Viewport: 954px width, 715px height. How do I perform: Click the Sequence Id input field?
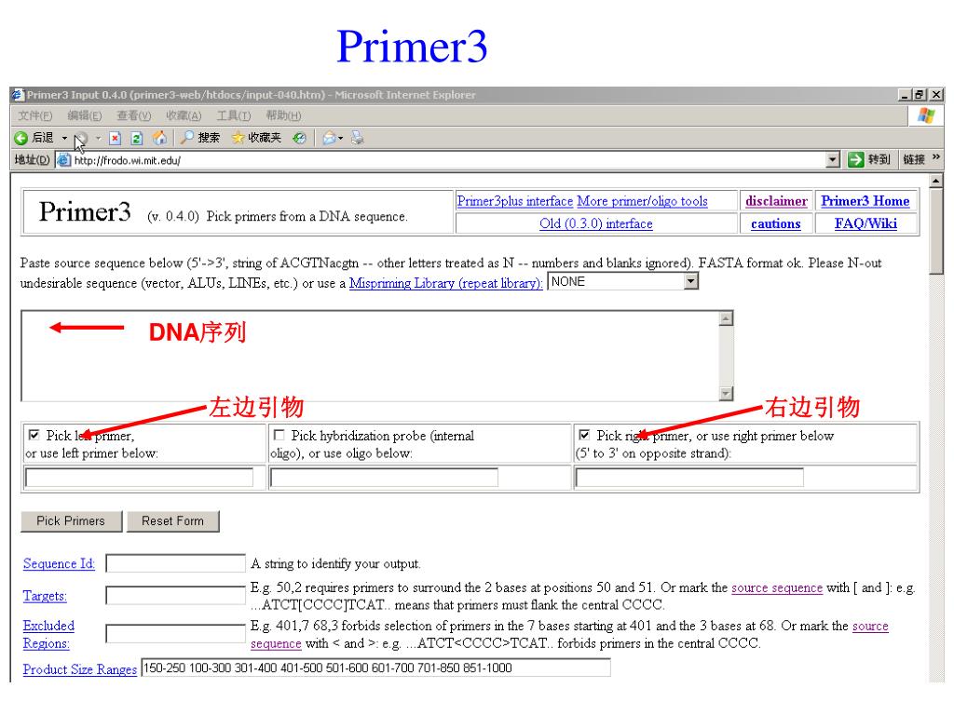[176, 563]
